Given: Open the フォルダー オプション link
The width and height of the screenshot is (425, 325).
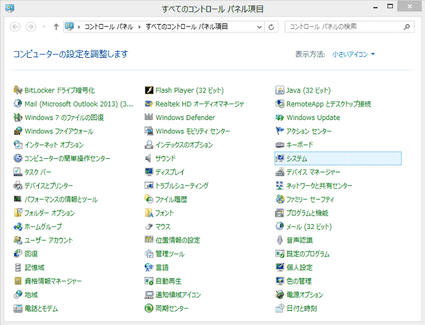Looking at the screenshot, I should coord(50,213).
